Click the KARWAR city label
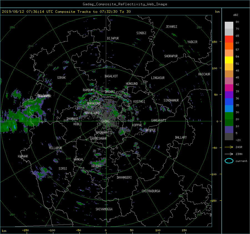The image size is (250, 234). [x=23, y=156]
